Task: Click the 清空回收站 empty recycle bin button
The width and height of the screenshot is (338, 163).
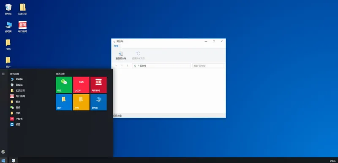Action: 121,56
